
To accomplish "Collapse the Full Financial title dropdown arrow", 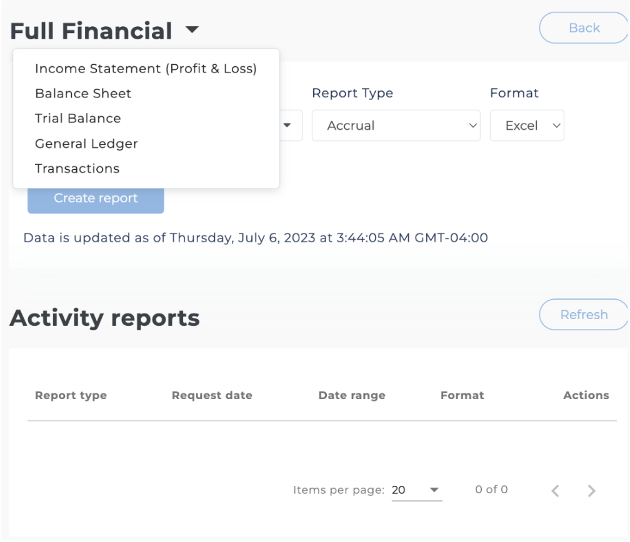I will point(192,31).
